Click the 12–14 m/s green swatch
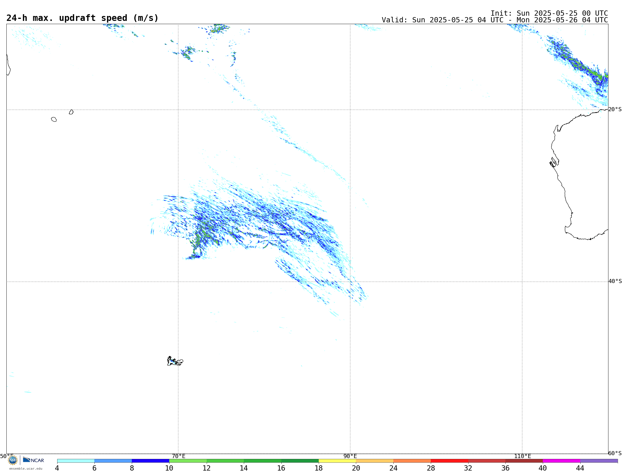 point(225,461)
